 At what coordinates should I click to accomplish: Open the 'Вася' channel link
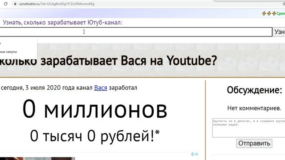[101, 88]
